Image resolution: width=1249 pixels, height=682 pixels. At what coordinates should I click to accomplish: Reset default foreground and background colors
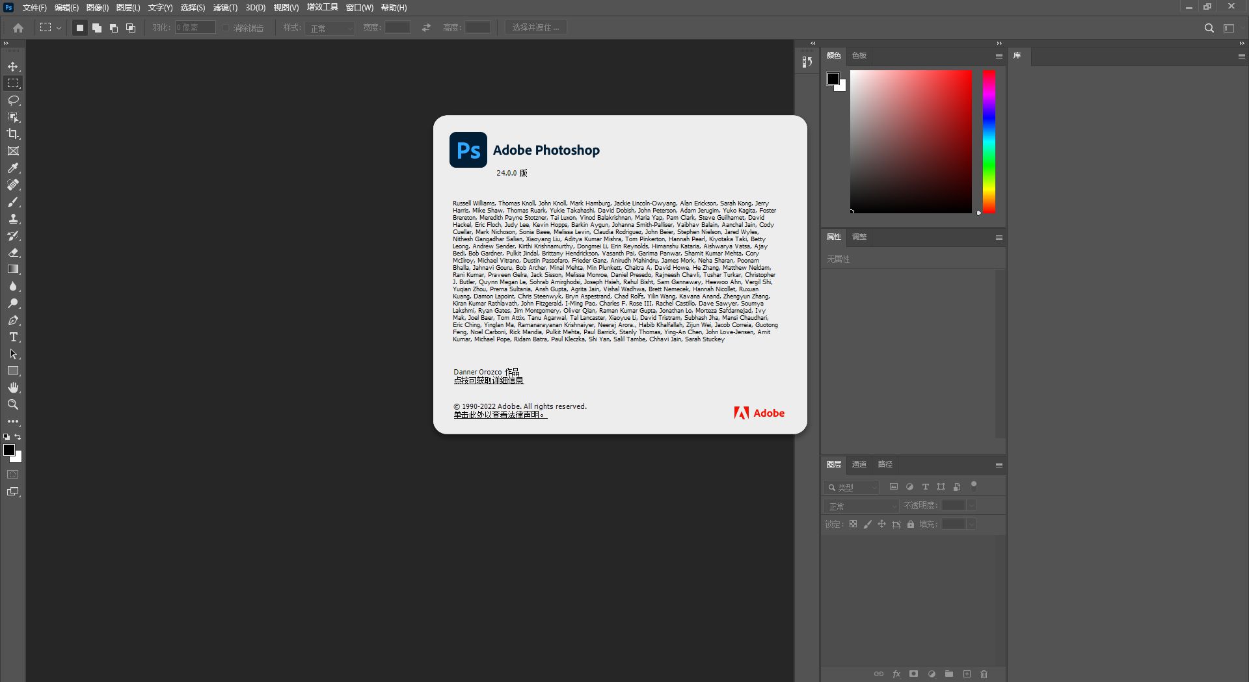click(x=7, y=437)
